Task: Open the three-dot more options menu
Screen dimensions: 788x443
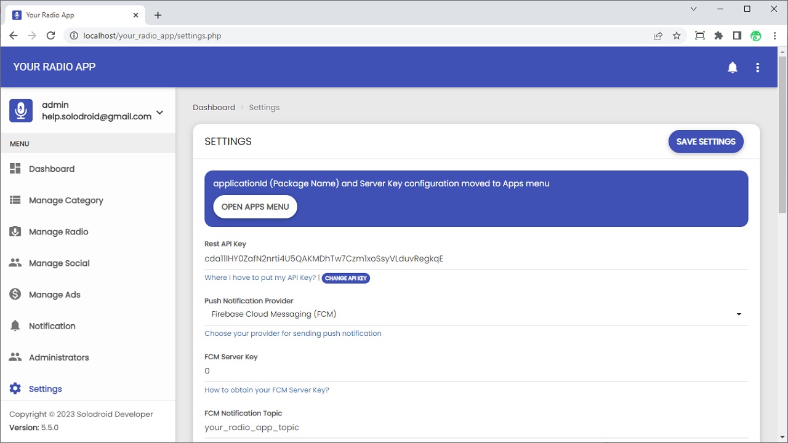Action: pos(758,68)
